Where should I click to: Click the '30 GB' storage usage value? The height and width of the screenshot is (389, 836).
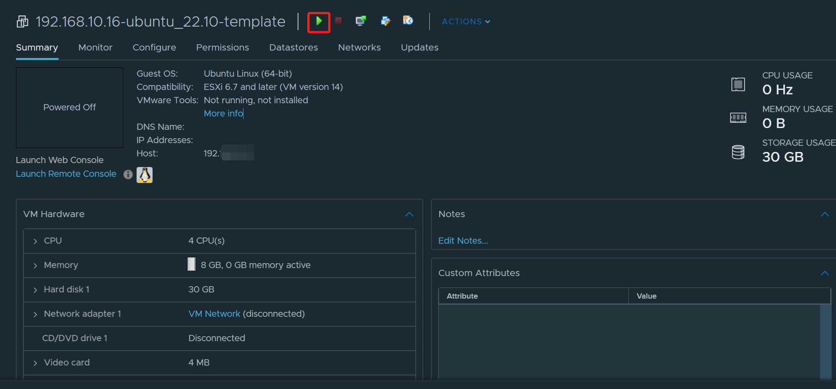click(x=783, y=157)
